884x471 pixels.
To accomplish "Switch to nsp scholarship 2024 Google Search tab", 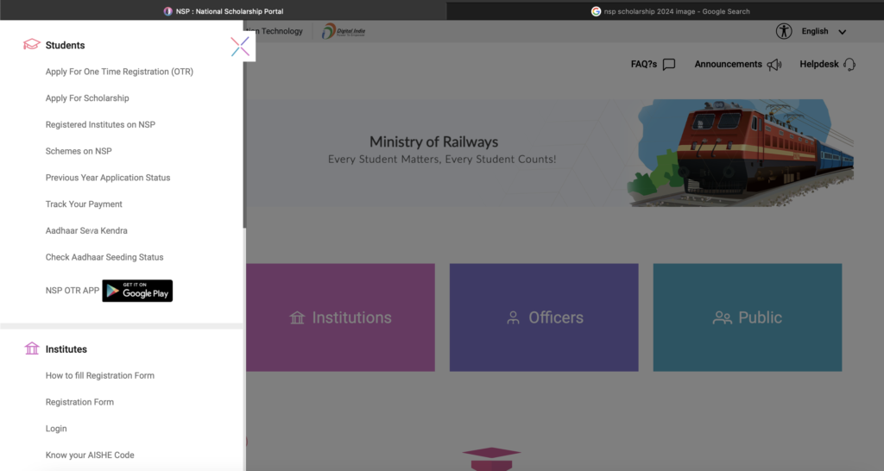I will 666,10.
